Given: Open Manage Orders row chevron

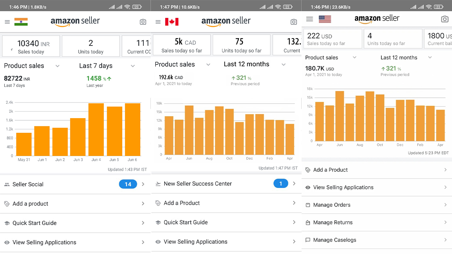Looking at the screenshot, I should (445, 205).
